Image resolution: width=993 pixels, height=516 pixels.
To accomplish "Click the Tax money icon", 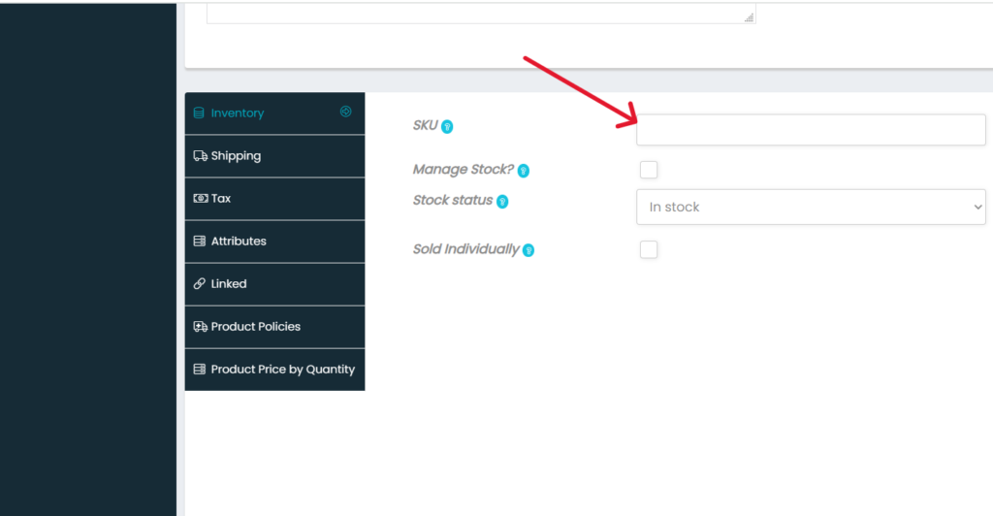I will pyautogui.click(x=200, y=198).
